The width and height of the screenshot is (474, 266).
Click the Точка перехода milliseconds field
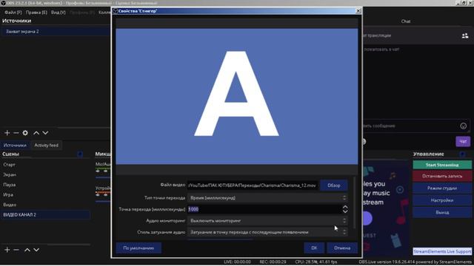click(264, 209)
